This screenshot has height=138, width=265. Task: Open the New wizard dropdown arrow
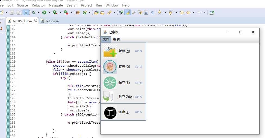tap(7, 12)
